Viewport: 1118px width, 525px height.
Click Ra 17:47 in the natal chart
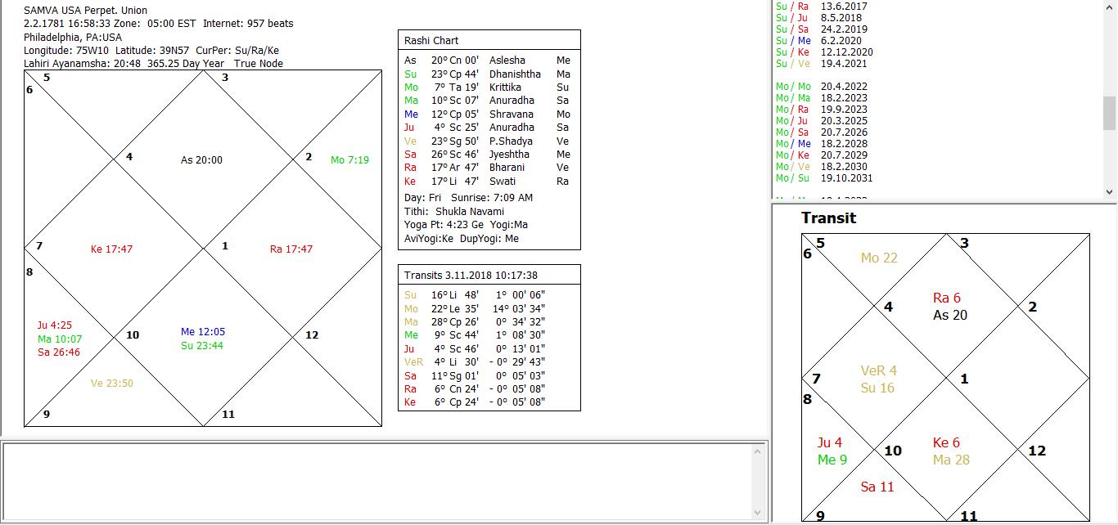(x=291, y=249)
